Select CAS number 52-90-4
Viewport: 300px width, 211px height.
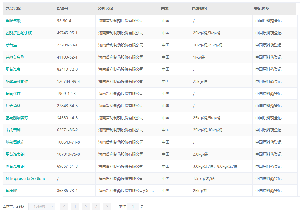(64, 21)
